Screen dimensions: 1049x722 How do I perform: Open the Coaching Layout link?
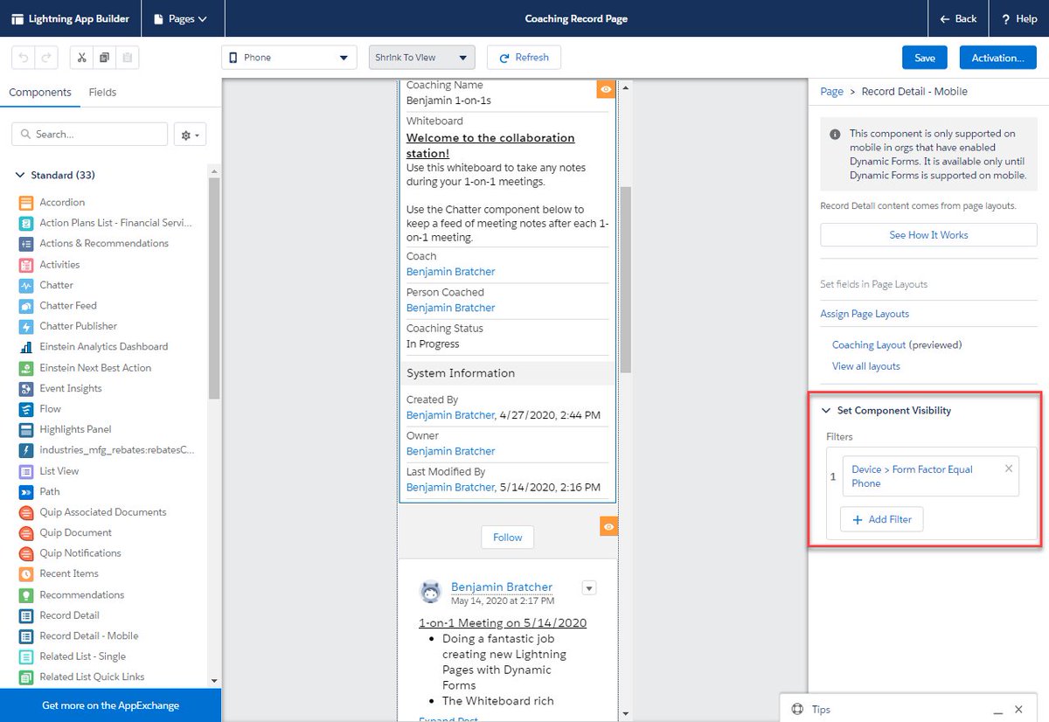(x=869, y=345)
